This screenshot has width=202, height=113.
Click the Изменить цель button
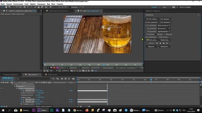tap(151, 40)
